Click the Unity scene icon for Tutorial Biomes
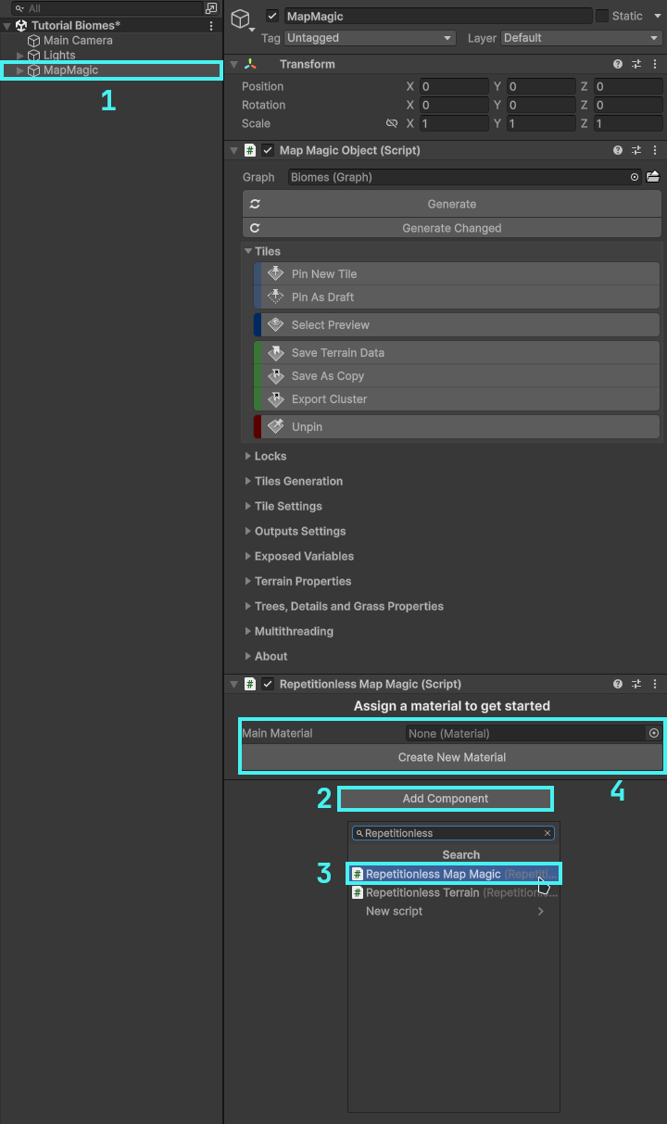 click(21, 26)
